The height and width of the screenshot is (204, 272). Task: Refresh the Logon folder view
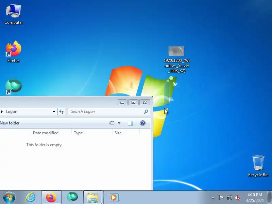coord(62,112)
